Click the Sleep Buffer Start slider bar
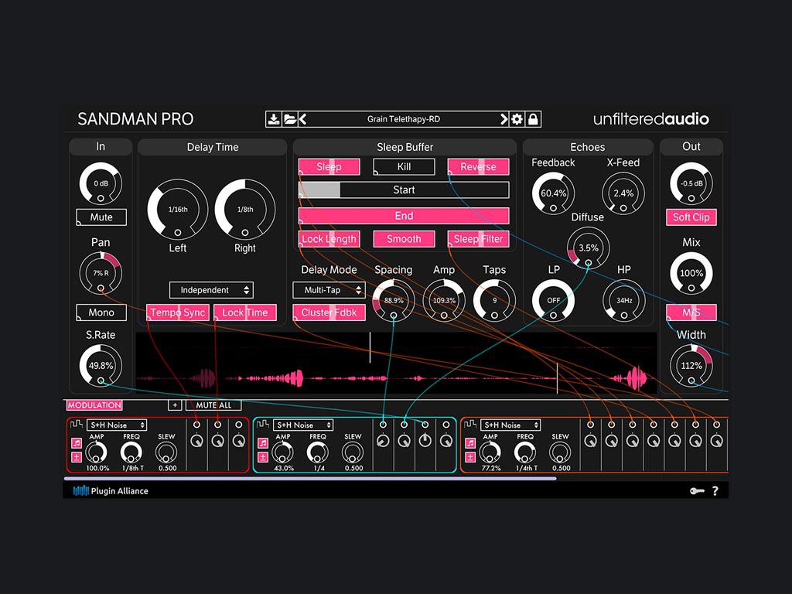Image resolution: width=792 pixels, height=594 pixels. tap(404, 190)
